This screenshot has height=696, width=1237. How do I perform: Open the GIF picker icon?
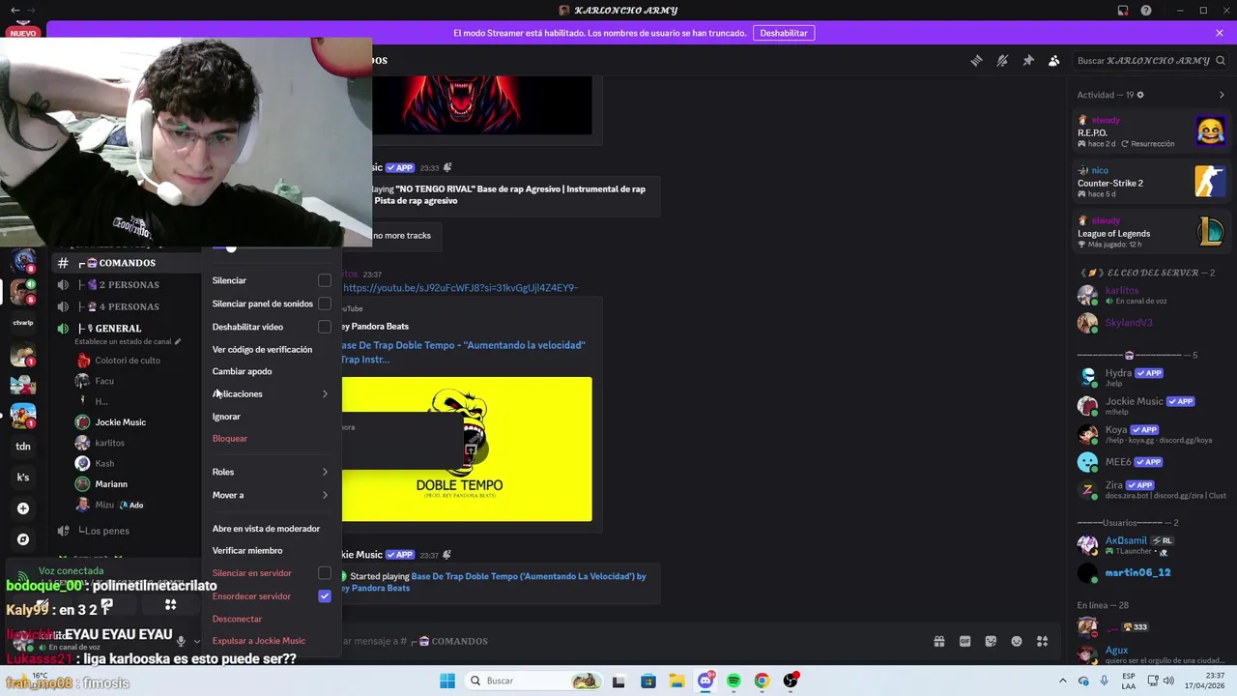(x=964, y=641)
